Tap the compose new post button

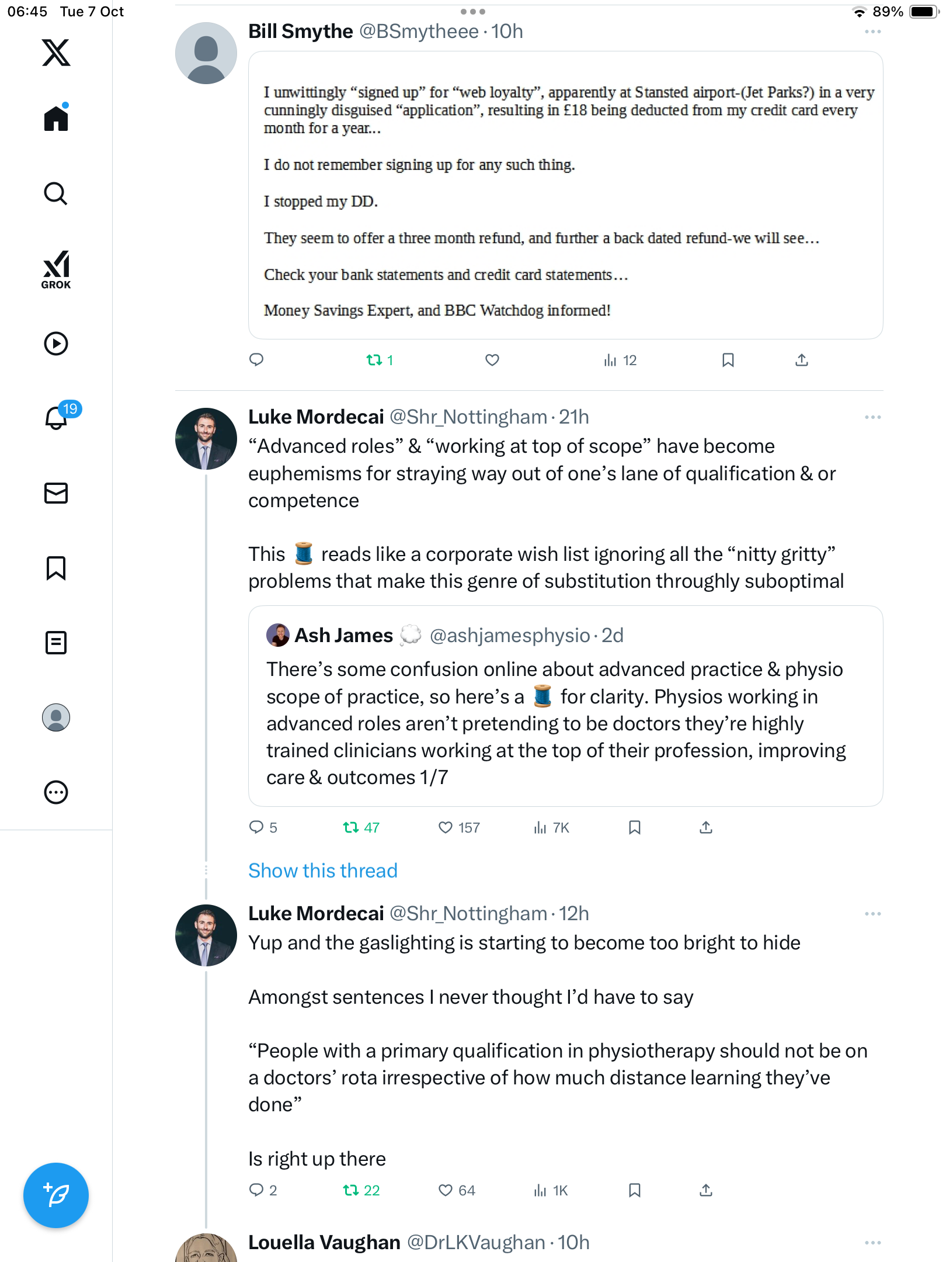[56, 1195]
